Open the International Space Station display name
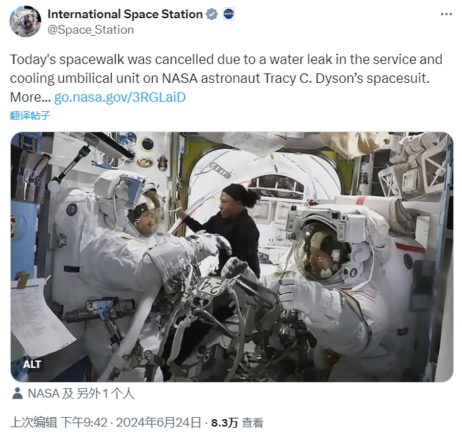This screenshot has width=462, height=438. tap(124, 14)
